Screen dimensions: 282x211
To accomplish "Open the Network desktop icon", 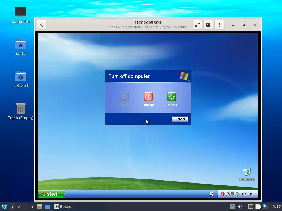I will (21, 79).
